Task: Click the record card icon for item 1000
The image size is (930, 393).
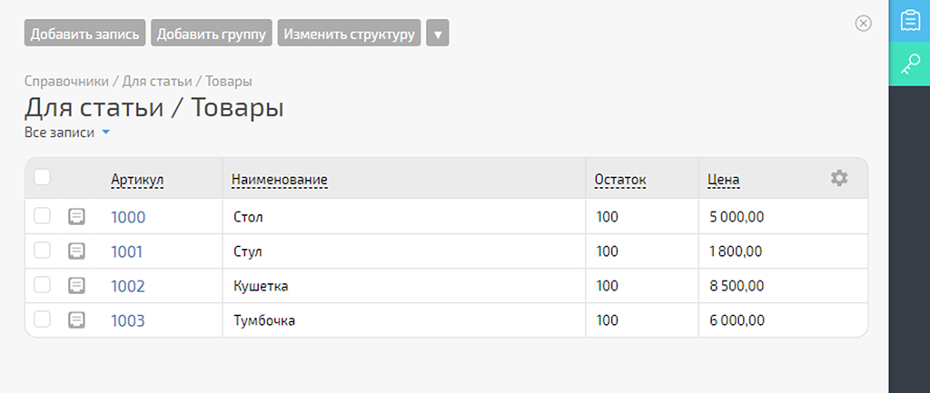Action: [76, 217]
